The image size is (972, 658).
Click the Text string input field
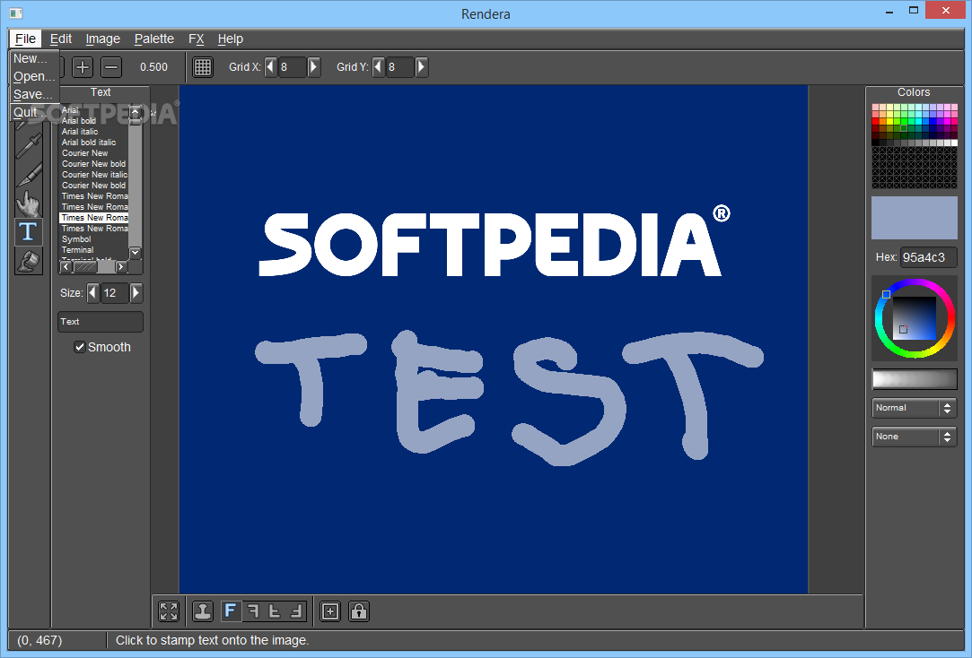(101, 322)
